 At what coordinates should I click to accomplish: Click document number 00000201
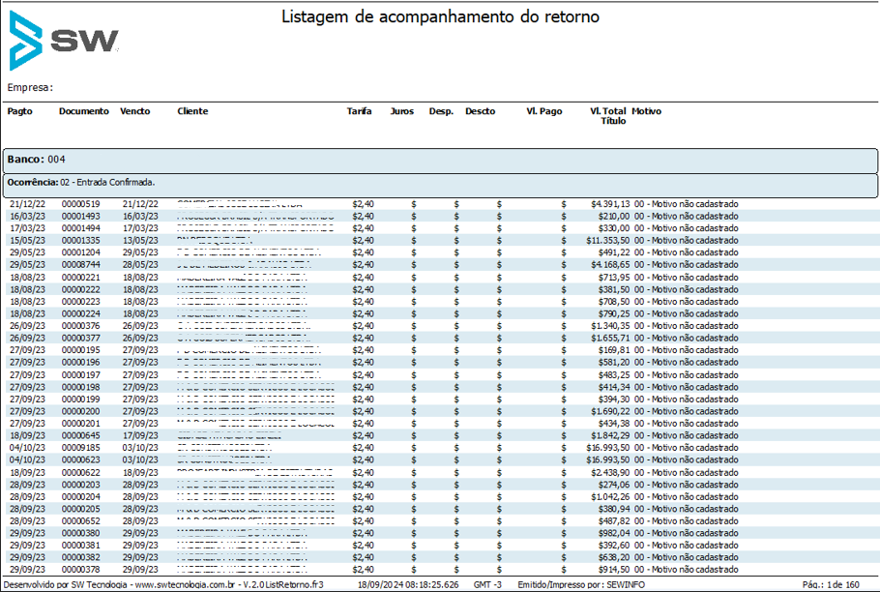pos(81,424)
